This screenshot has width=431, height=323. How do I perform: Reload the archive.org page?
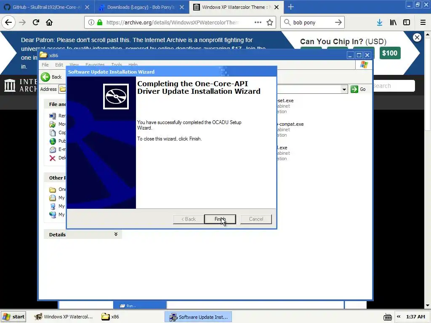click(36, 22)
